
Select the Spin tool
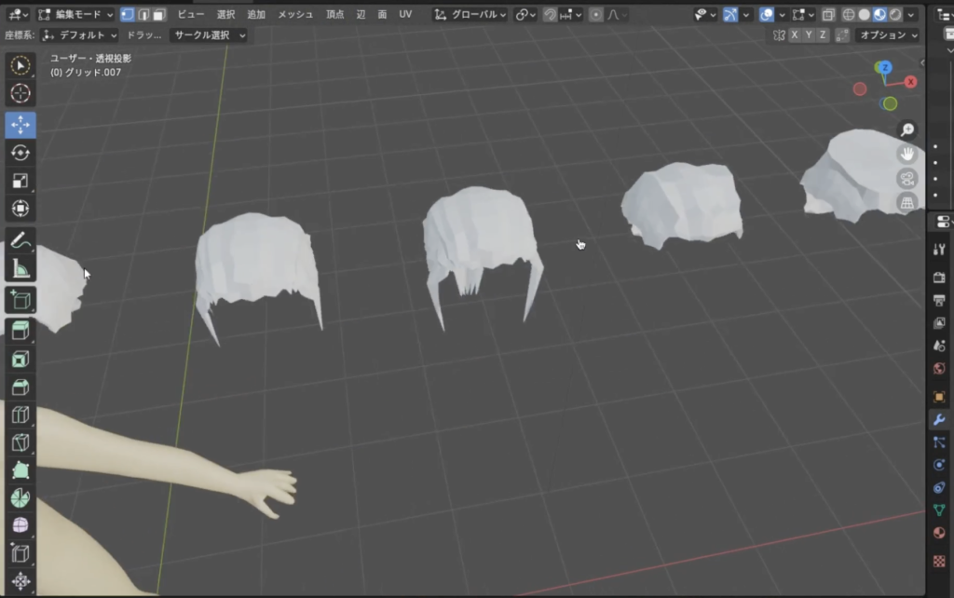click(x=20, y=498)
